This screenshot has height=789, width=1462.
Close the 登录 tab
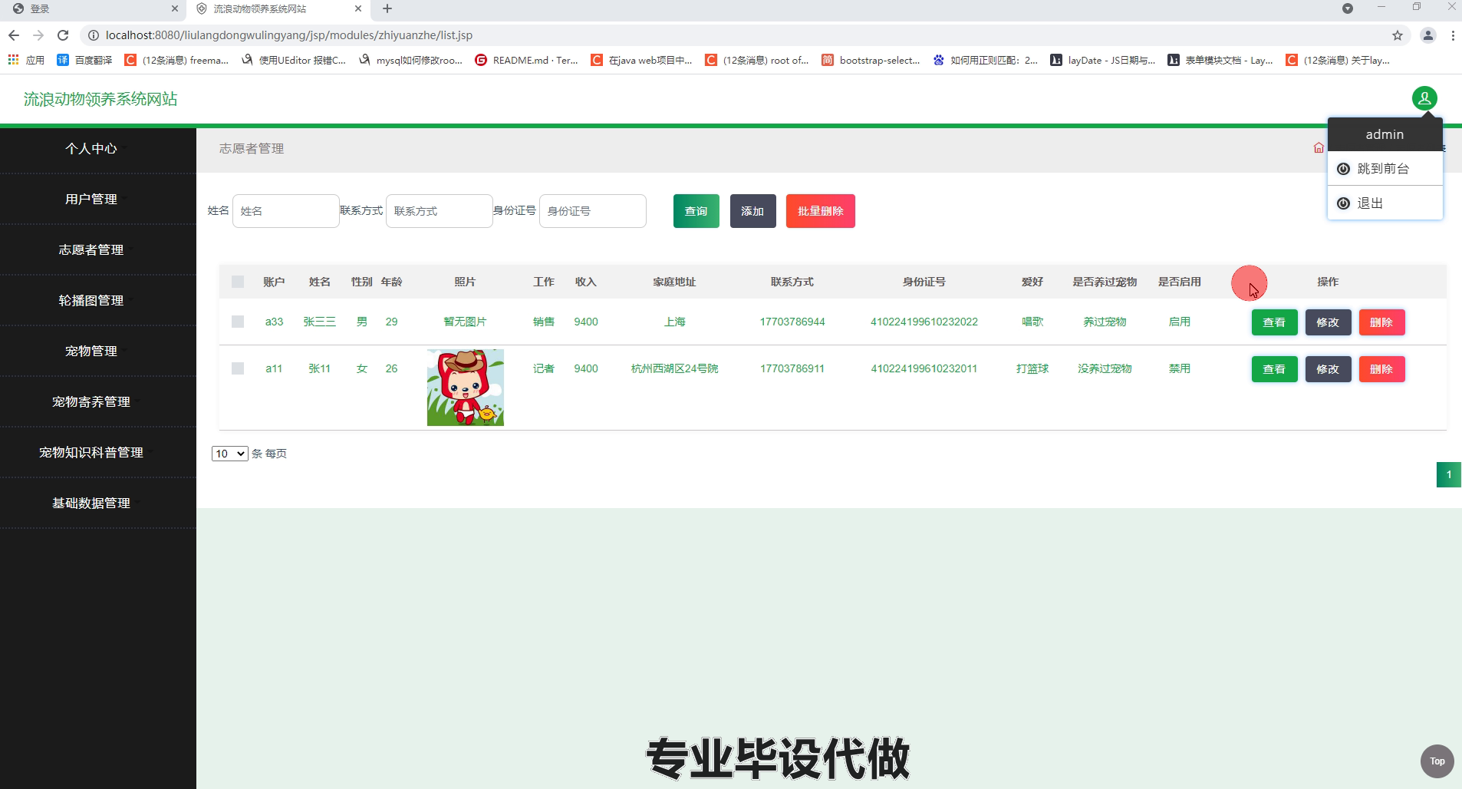(174, 8)
